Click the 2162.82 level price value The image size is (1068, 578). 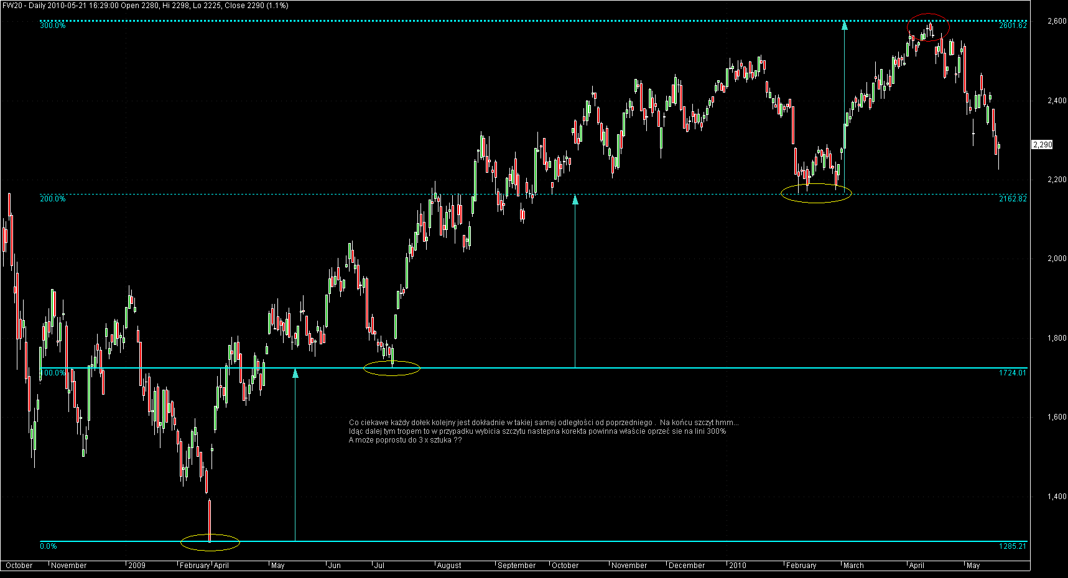[1013, 199]
